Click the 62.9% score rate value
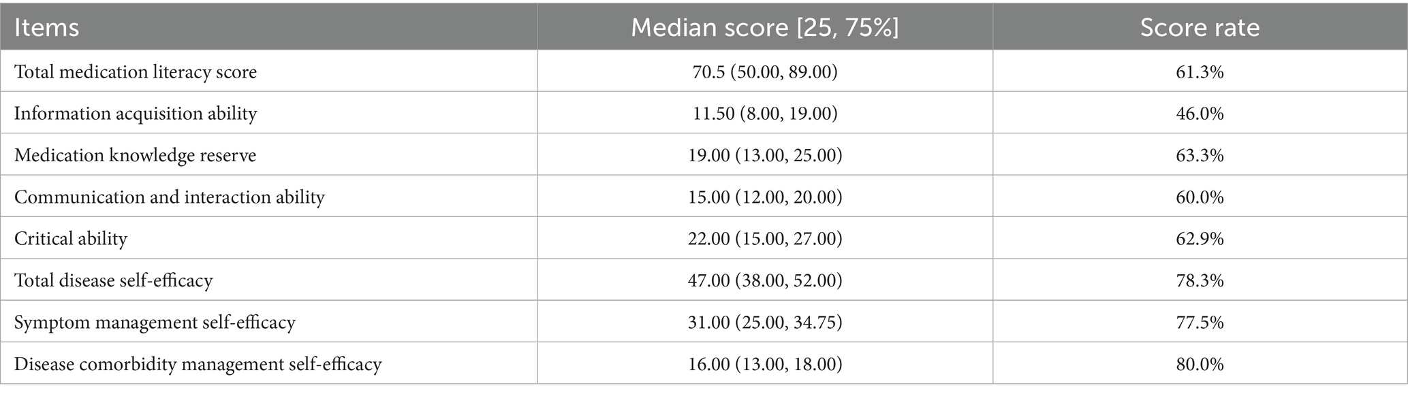 click(1200, 239)
